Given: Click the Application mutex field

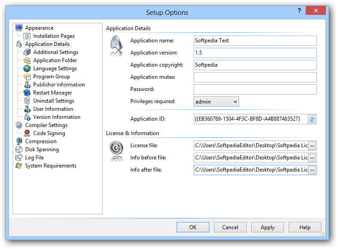Looking at the screenshot, I should (x=255, y=77).
